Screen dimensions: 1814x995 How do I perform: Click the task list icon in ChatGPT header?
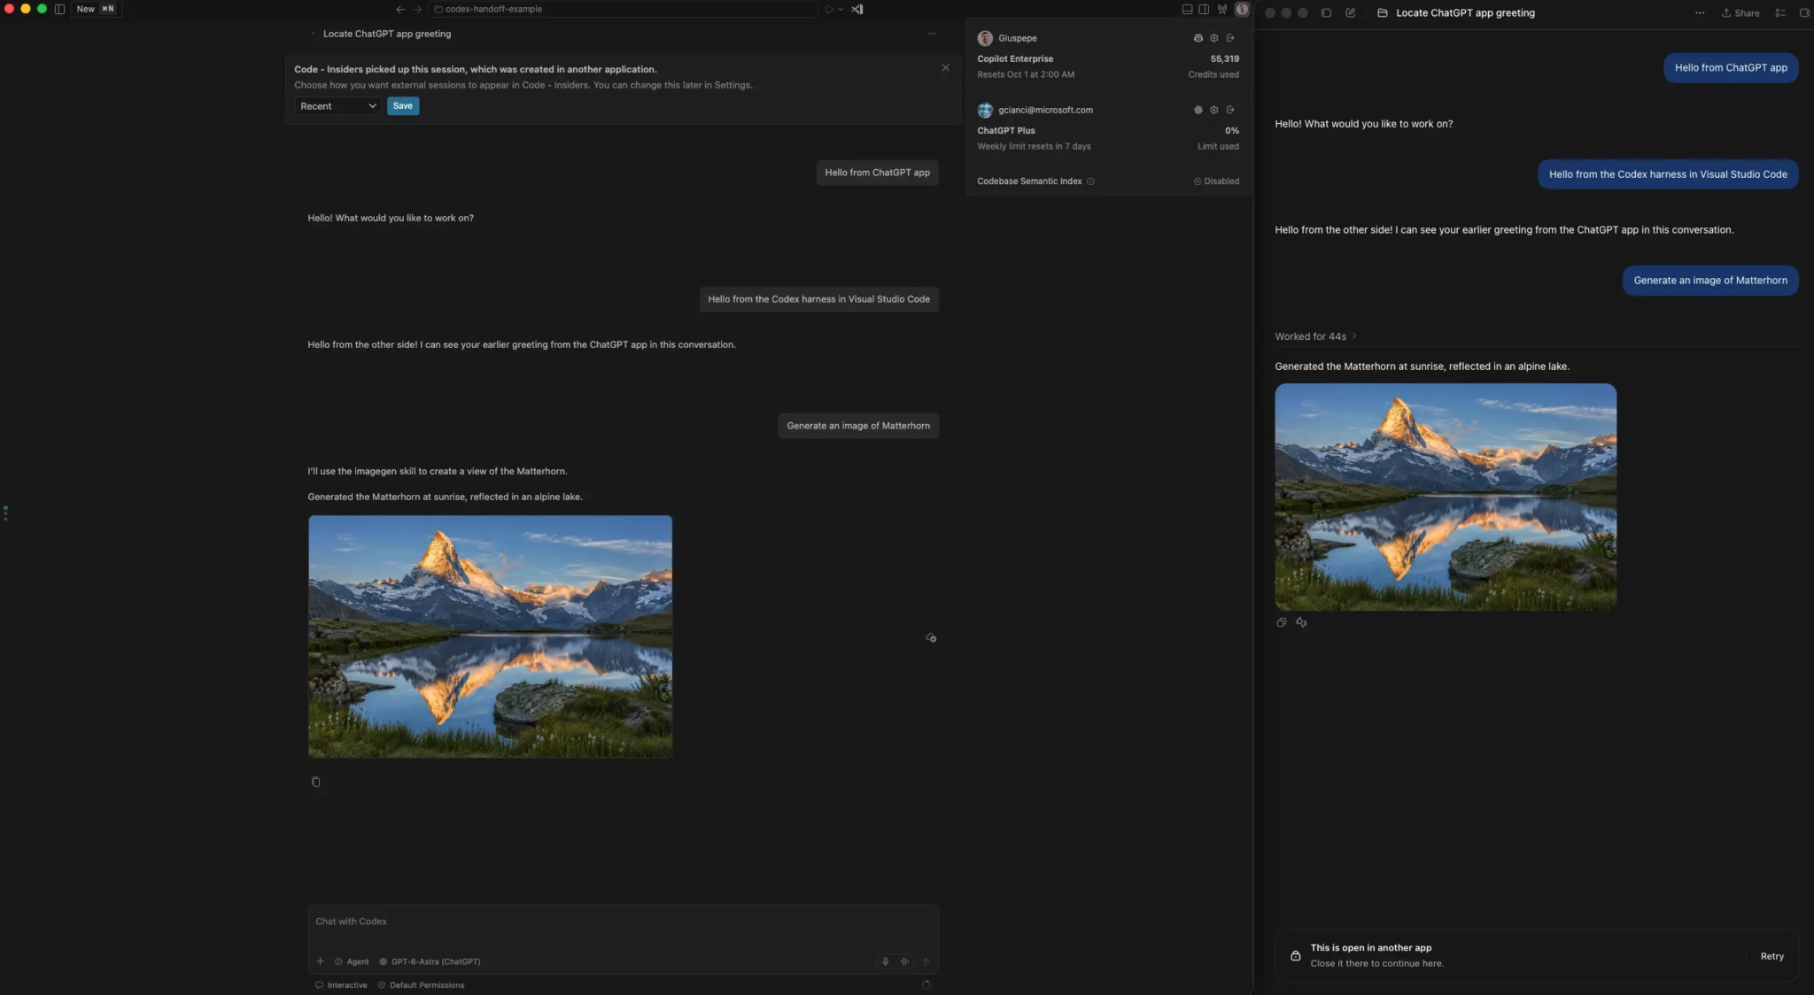click(1779, 13)
